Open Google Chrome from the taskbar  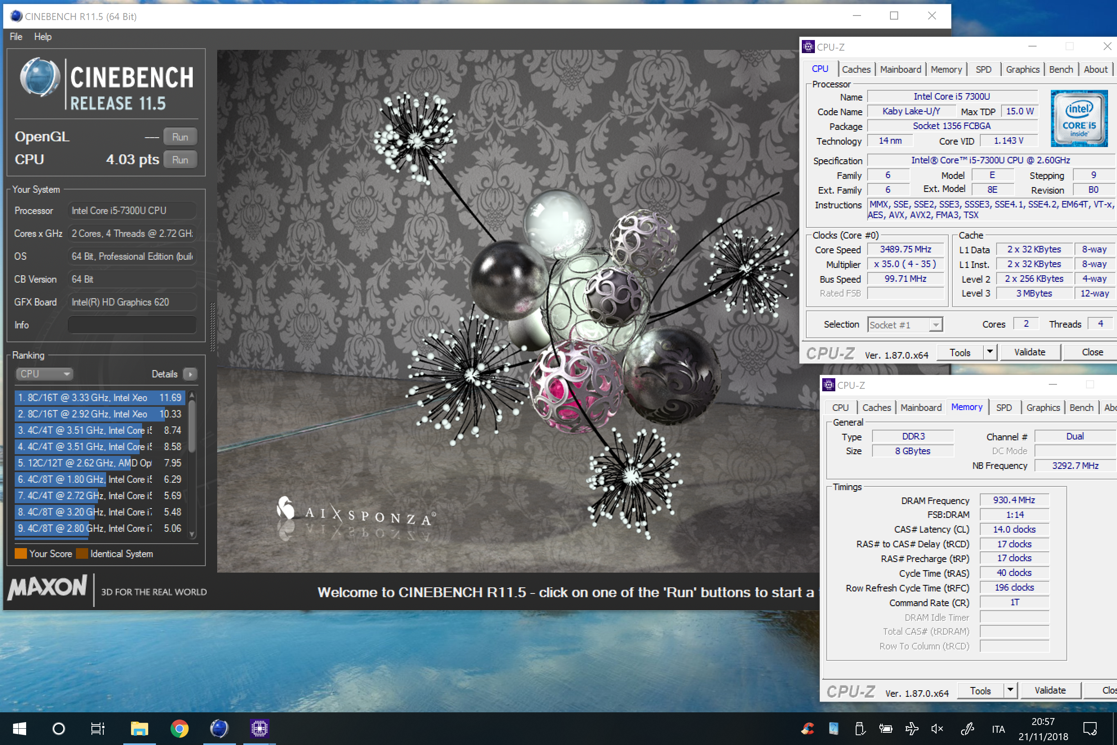tap(180, 728)
